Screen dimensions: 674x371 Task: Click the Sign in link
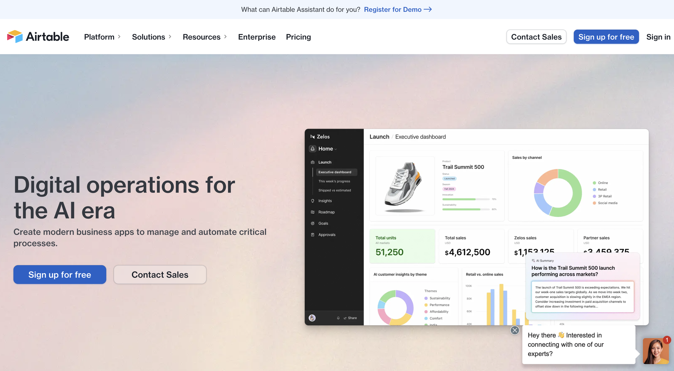pyautogui.click(x=658, y=37)
